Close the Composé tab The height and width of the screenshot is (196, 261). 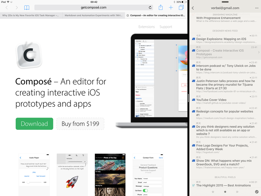coord(127,15)
